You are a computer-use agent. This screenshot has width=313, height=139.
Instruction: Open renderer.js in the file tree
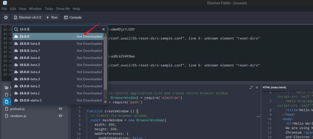[18, 116]
